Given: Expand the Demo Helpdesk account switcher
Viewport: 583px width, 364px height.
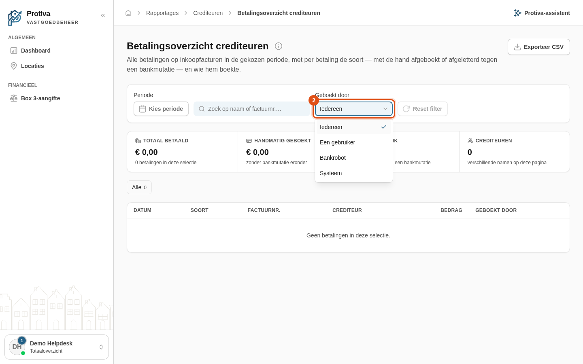Looking at the screenshot, I should click(57, 347).
